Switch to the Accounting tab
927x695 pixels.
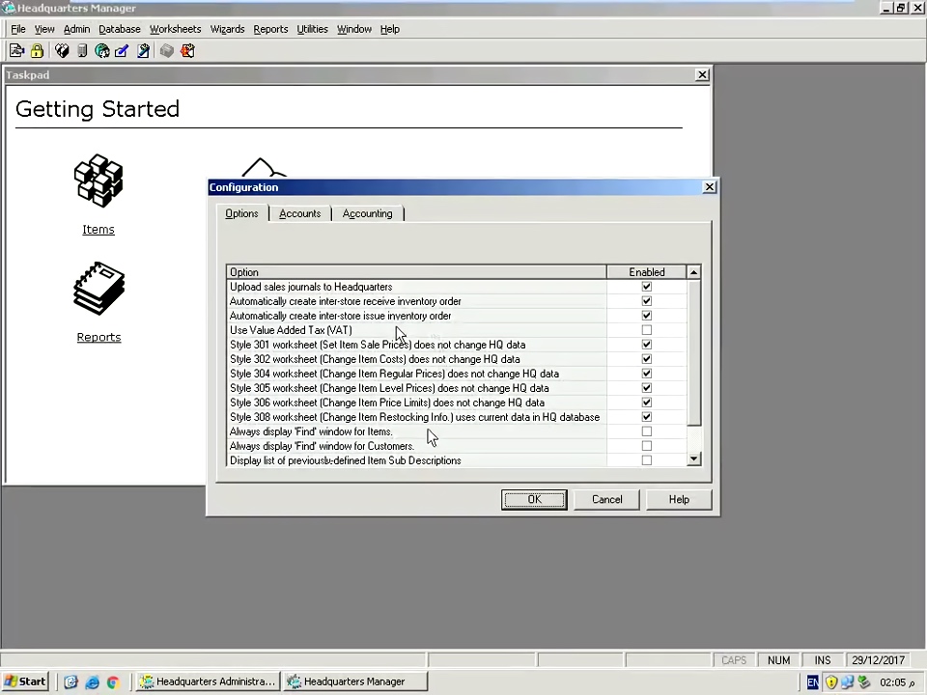click(x=367, y=213)
